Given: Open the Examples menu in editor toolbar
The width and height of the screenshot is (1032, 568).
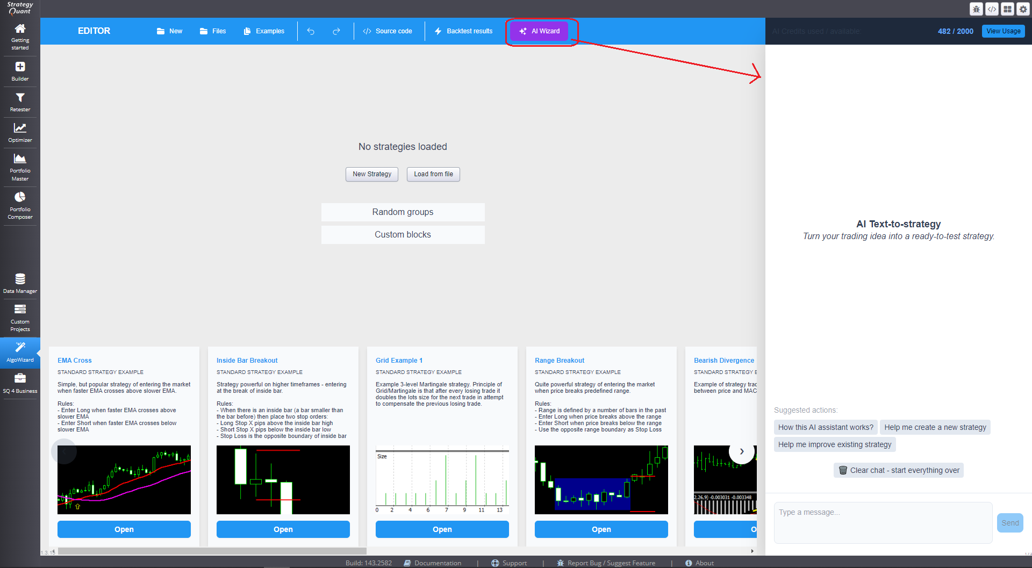Looking at the screenshot, I should (x=264, y=31).
